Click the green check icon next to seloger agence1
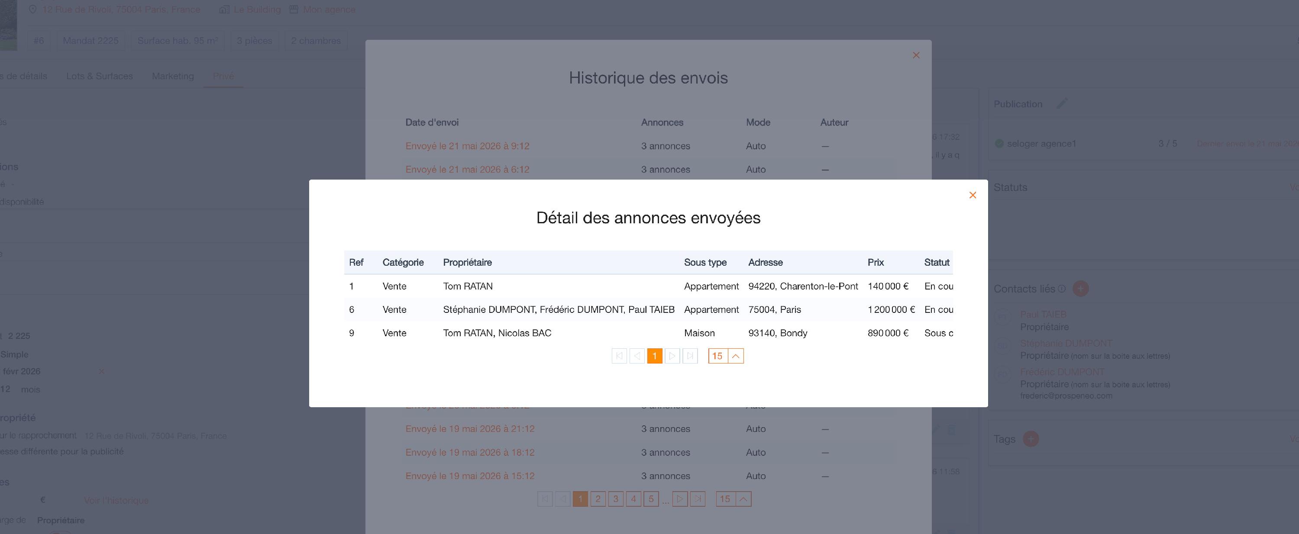Screen dimensions: 1299x534 [x=999, y=144]
